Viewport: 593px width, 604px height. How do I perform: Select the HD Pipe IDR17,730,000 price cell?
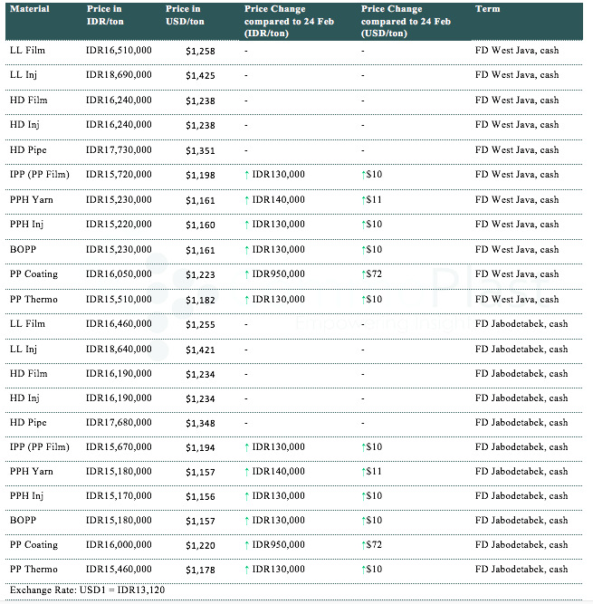118,150
